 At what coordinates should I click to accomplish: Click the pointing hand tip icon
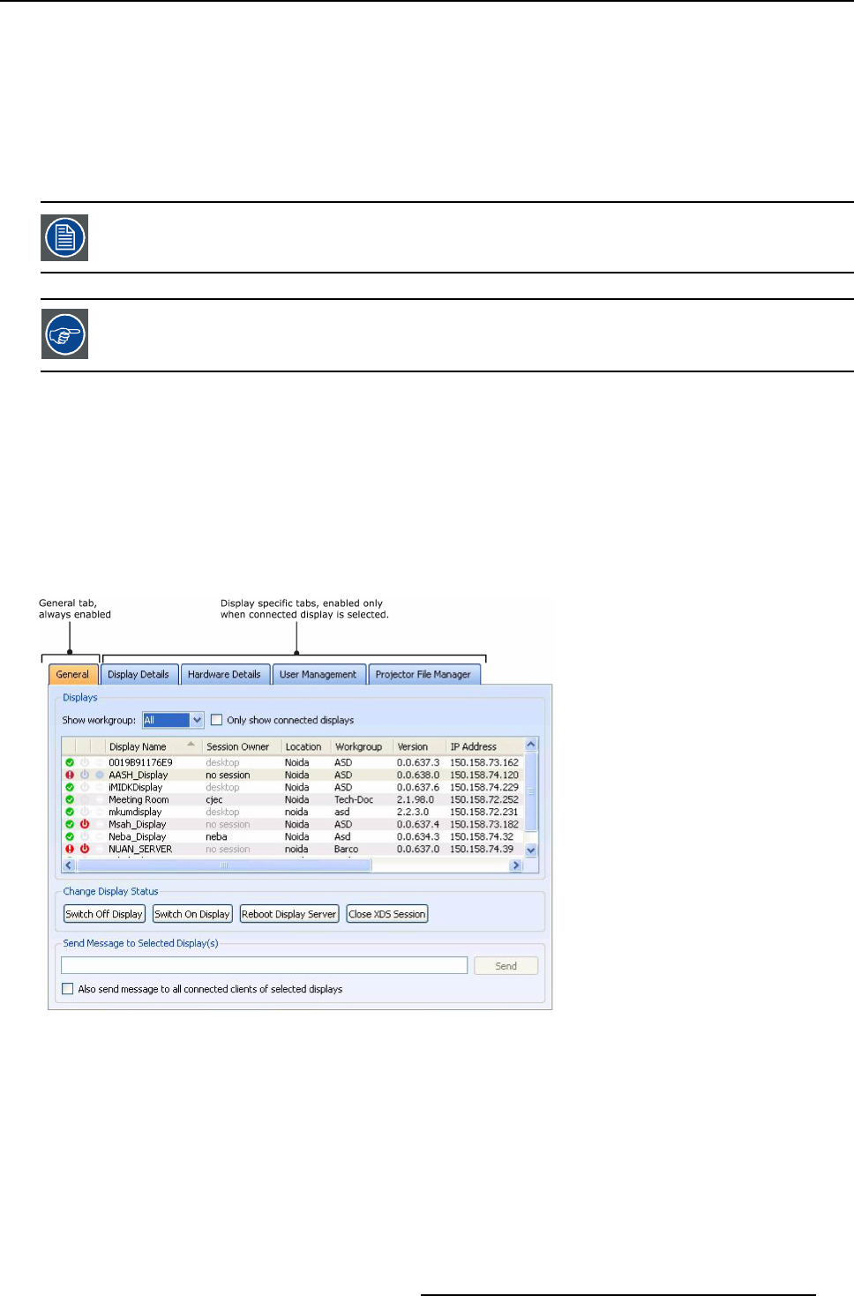coord(64,334)
